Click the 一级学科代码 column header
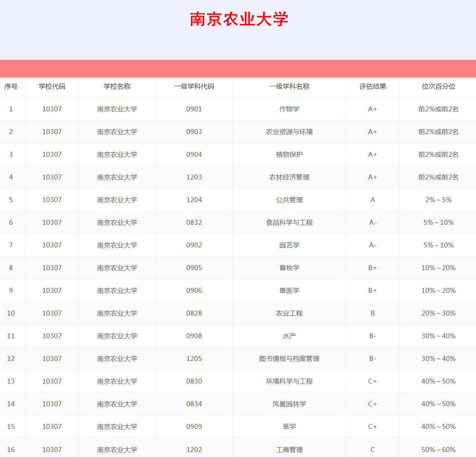 [x=194, y=87]
